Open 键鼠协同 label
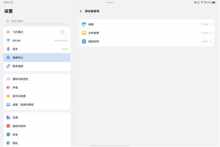 point(94,42)
